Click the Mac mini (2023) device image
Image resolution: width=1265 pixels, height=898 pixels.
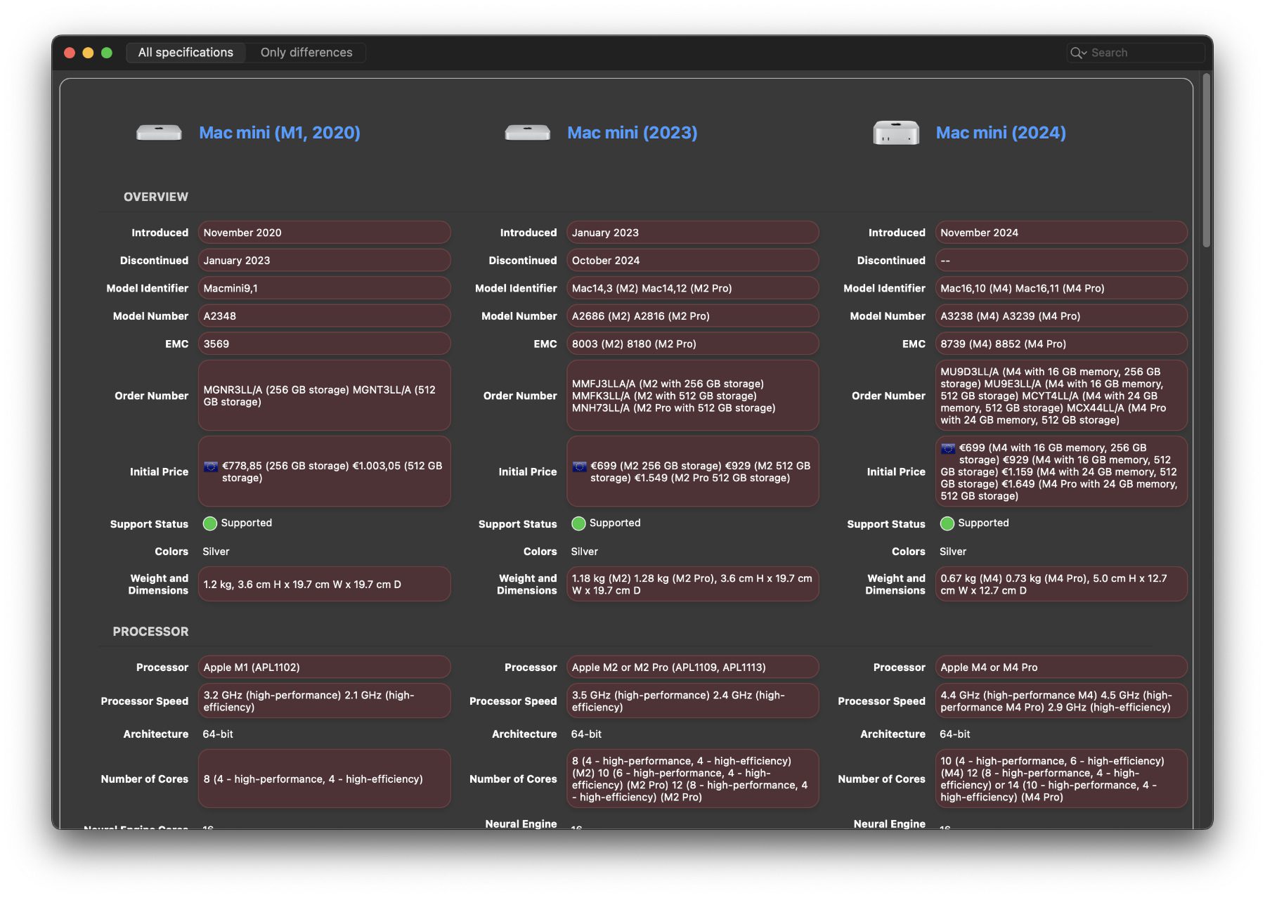point(527,133)
